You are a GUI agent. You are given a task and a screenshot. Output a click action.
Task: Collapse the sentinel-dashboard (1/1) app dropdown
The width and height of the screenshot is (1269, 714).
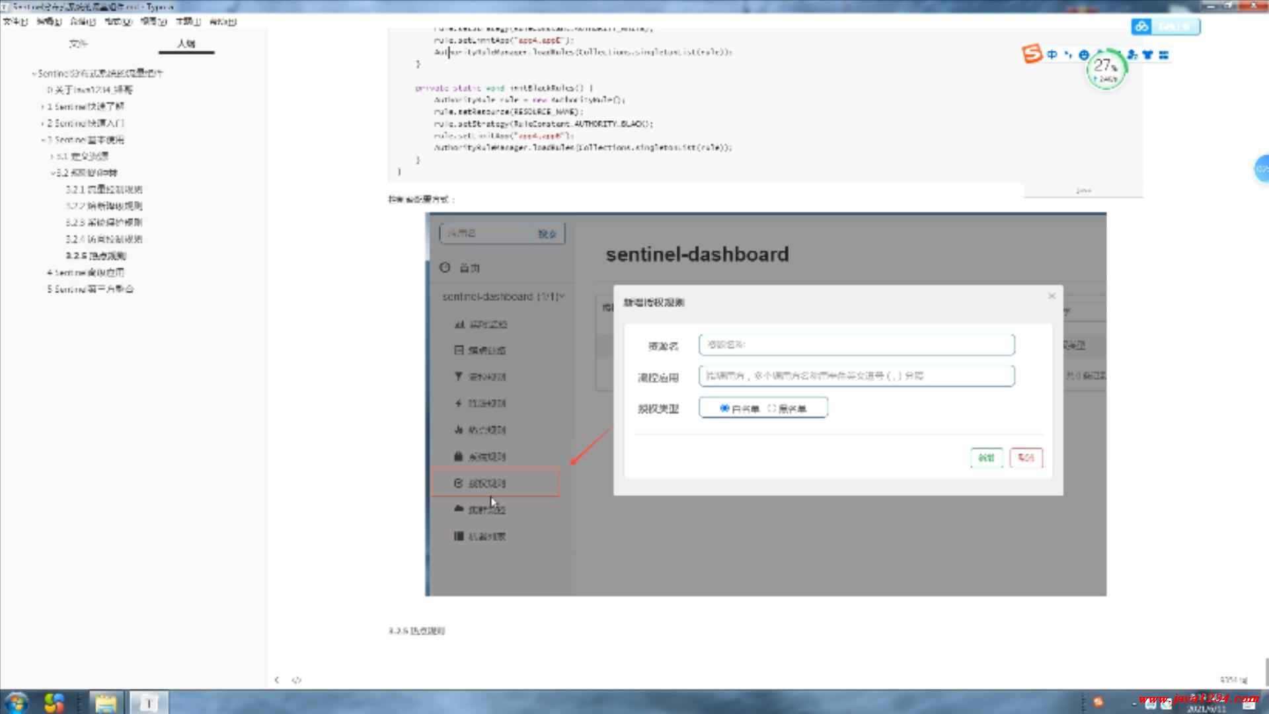click(504, 297)
